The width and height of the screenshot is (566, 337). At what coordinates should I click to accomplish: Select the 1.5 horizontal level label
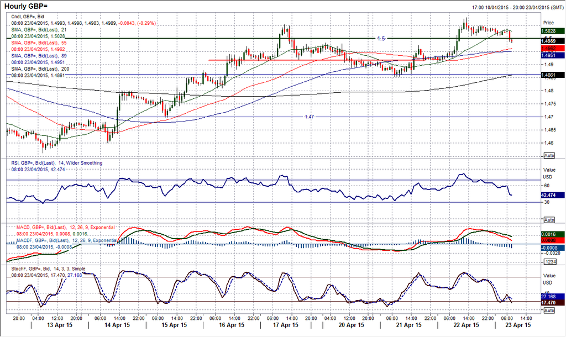(381, 38)
